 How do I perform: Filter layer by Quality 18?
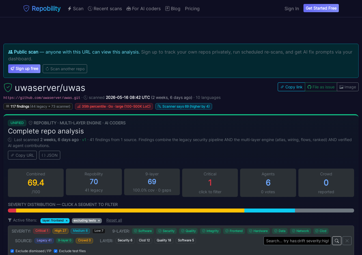(x=164, y=241)
